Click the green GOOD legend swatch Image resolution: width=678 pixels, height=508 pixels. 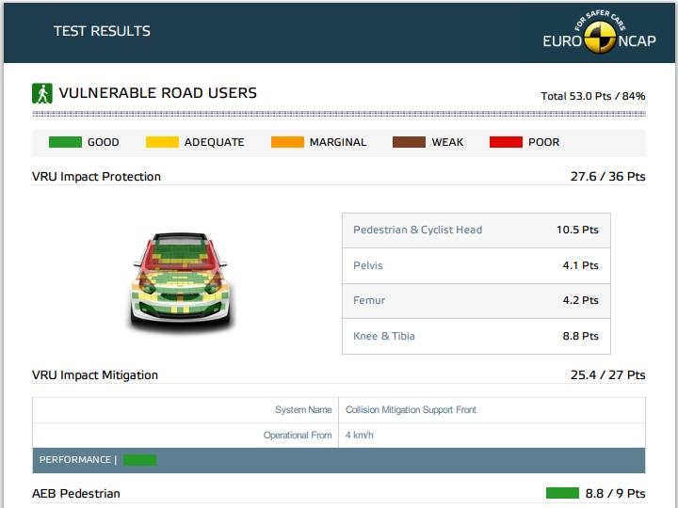(65, 142)
